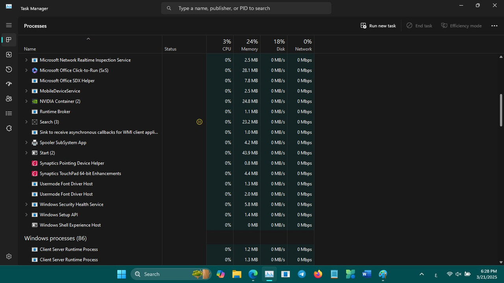504x283 pixels.
Task: Open the Windows Start menu on the taskbar
Action: click(122, 274)
